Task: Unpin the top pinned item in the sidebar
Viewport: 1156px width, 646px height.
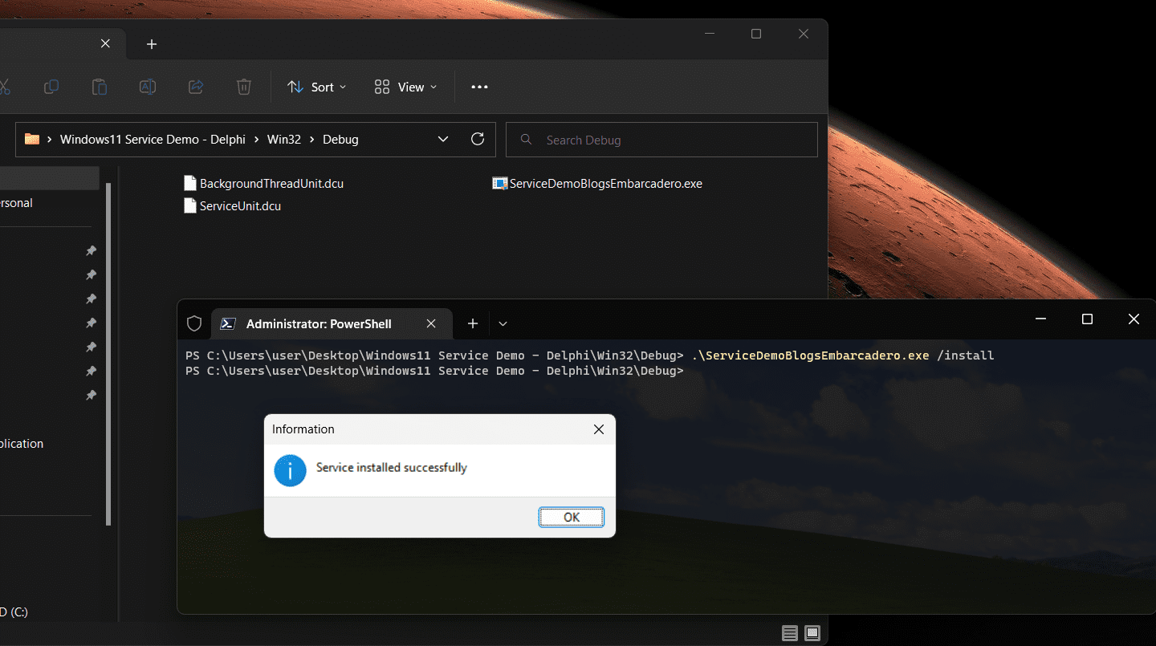Action: [91, 250]
